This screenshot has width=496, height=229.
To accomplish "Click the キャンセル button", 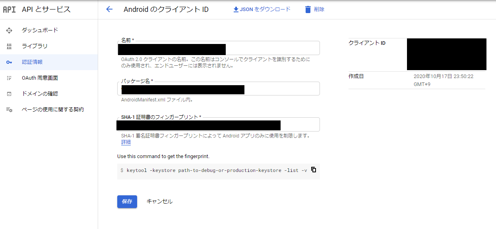I will [x=159, y=201].
